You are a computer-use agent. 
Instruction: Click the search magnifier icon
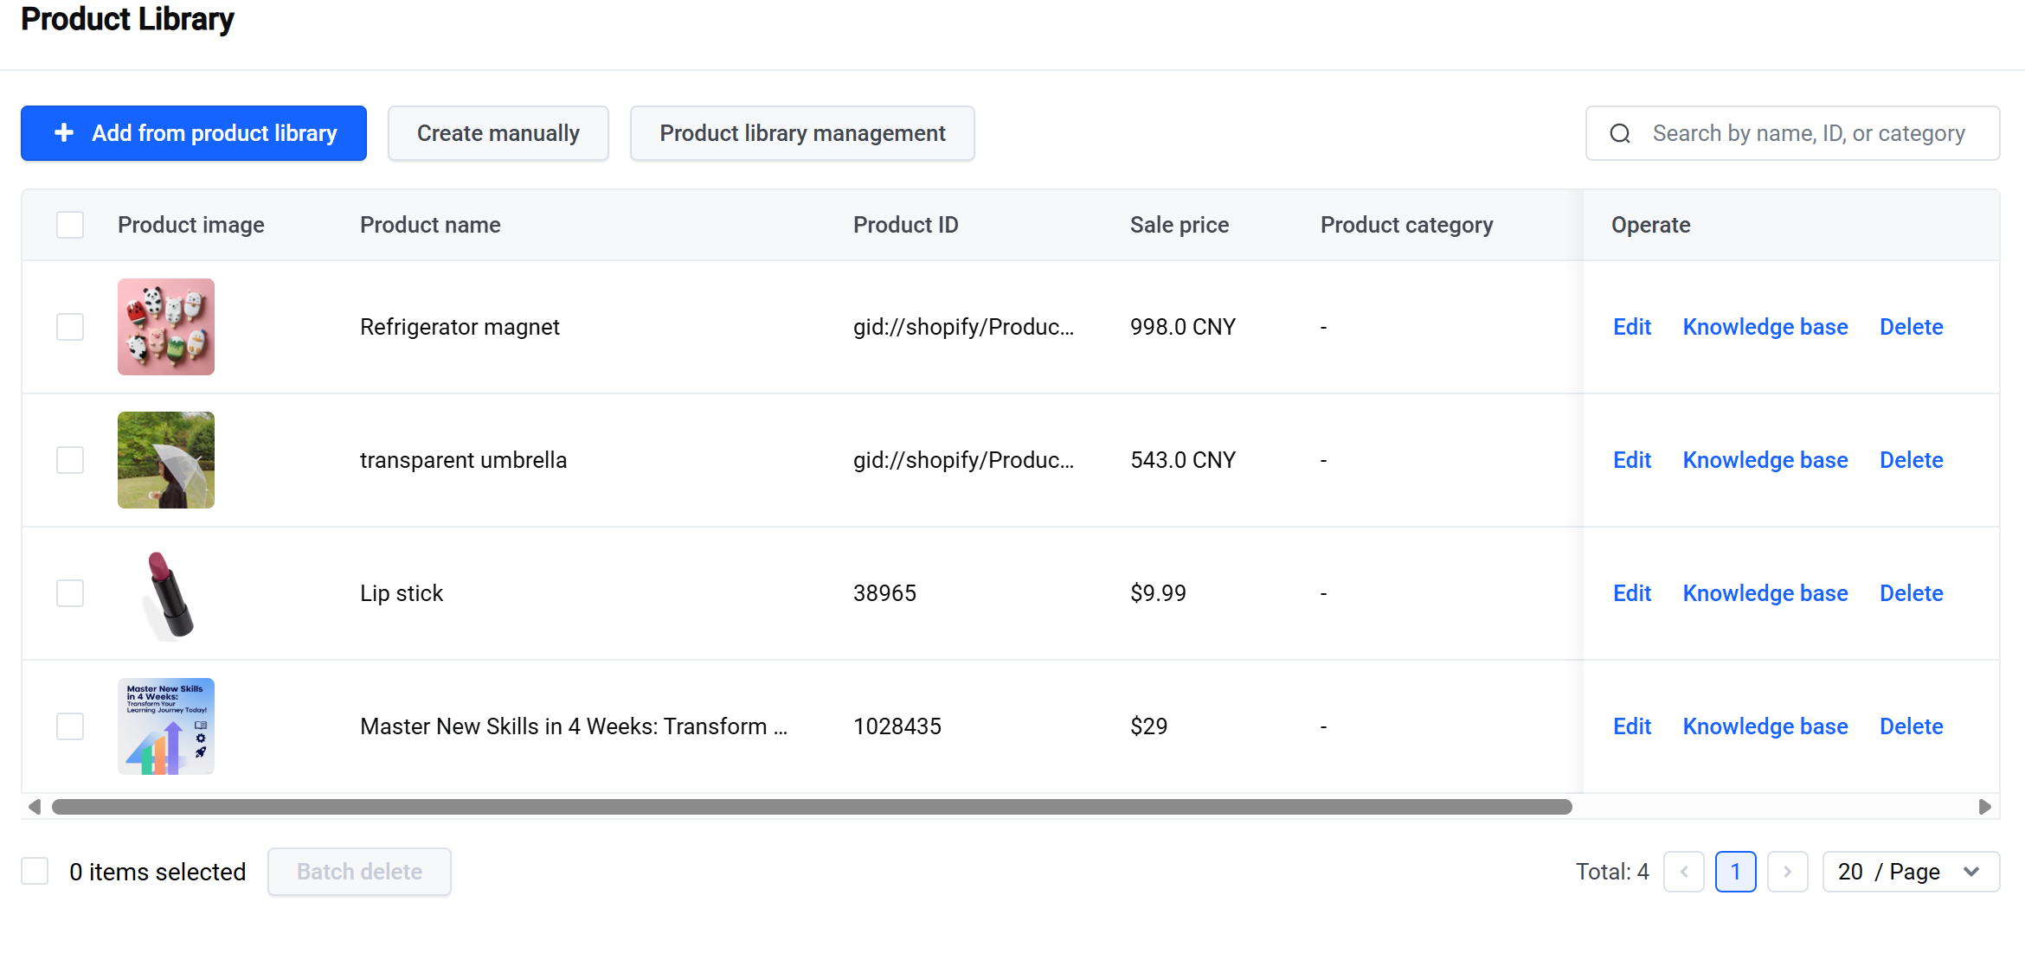coord(1620,133)
